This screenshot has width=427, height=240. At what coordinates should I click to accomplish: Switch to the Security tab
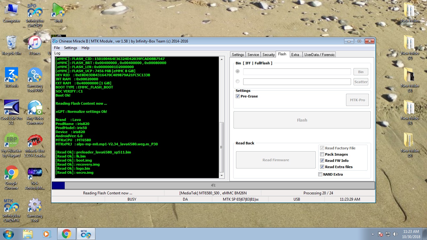pos(269,55)
